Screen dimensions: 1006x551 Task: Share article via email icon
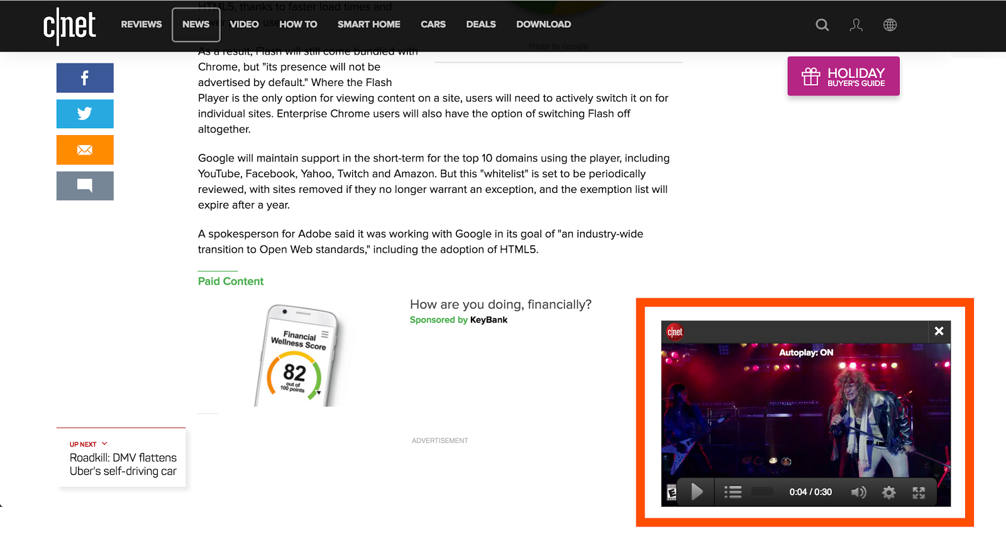pyautogui.click(x=85, y=150)
